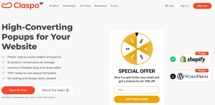Click the Claspo cloud logo icon
The height and width of the screenshot is (105, 215).
7,6
